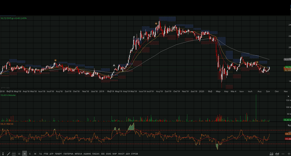Open the ΑΔΜΗΕ symbol tab
This screenshot has height=156, width=291.
87,154
